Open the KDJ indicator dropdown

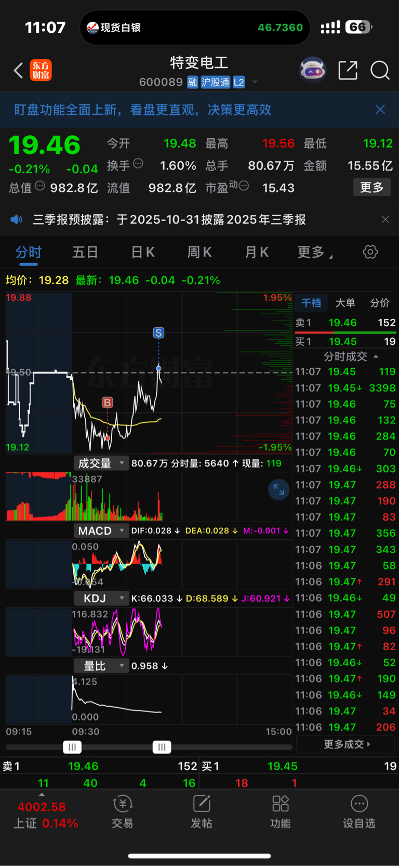tap(101, 598)
